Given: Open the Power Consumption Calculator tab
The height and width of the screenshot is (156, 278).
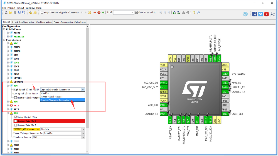Looking at the screenshot, I should 70,22.
